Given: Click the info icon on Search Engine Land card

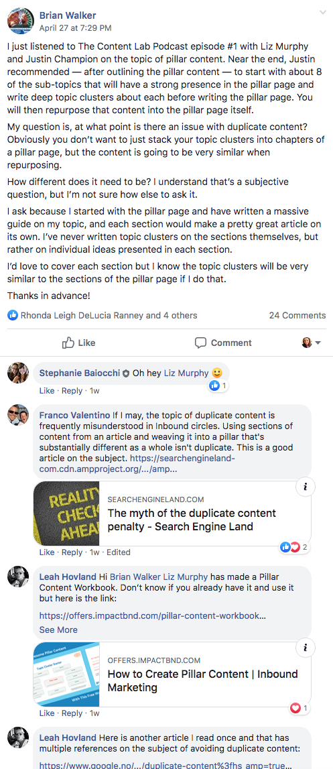Looking at the screenshot, I should [x=306, y=487].
